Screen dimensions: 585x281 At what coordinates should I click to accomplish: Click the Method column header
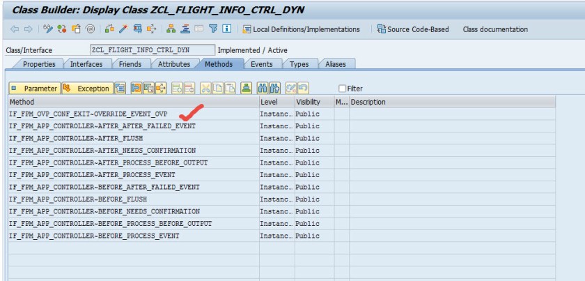click(x=134, y=102)
